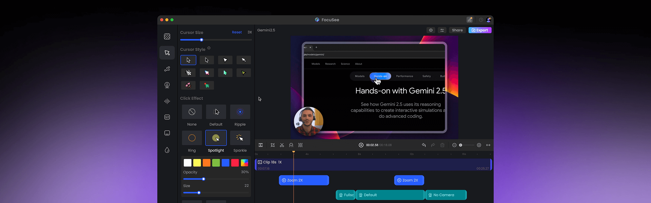
Task: Open the Watermark droplet sidebar panel
Action: click(x=167, y=150)
